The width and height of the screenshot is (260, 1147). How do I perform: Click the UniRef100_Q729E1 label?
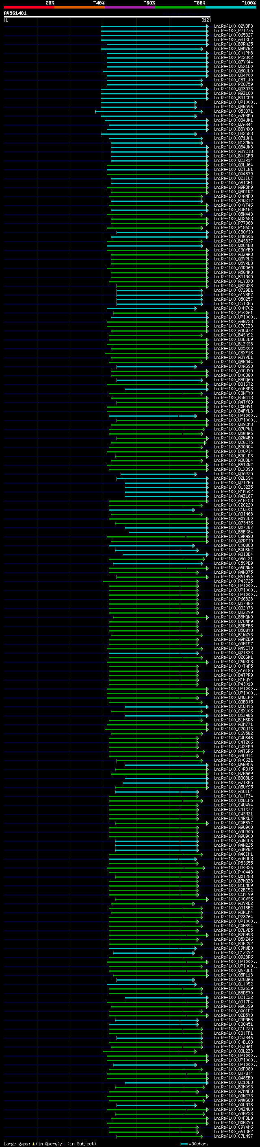point(233,291)
